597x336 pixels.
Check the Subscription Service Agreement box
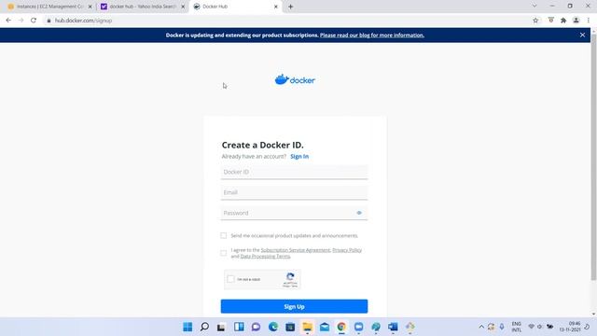click(224, 253)
